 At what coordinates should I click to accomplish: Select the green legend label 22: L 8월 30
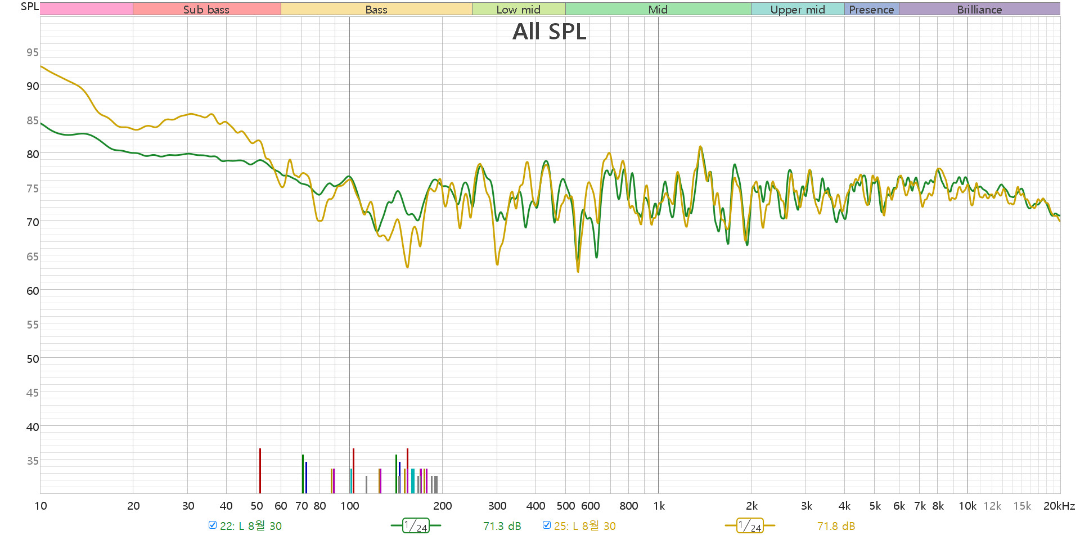click(x=251, y=525)
